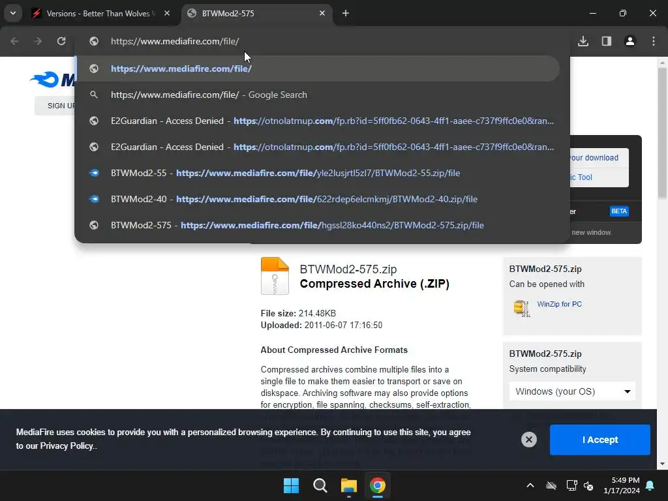Click the orange ZIP file icon
This screenshot has height=501, width=668.
click(x=275, y=276)
